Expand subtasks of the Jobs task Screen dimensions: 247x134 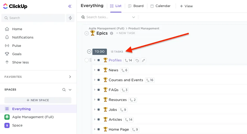click(95, 110)
